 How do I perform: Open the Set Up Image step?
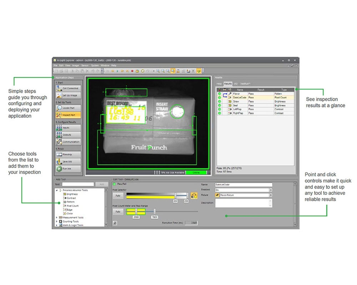[x=68, y=95]
